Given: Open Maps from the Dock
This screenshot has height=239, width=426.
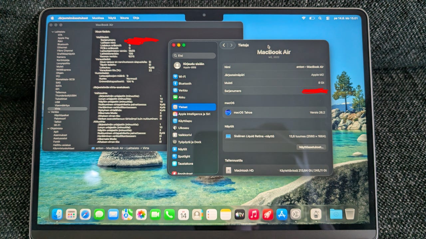Looking at the screenshot, I should pos(127,214).
